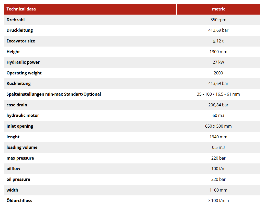Click the 'metric' column header
264x211 pixels.
218,9
